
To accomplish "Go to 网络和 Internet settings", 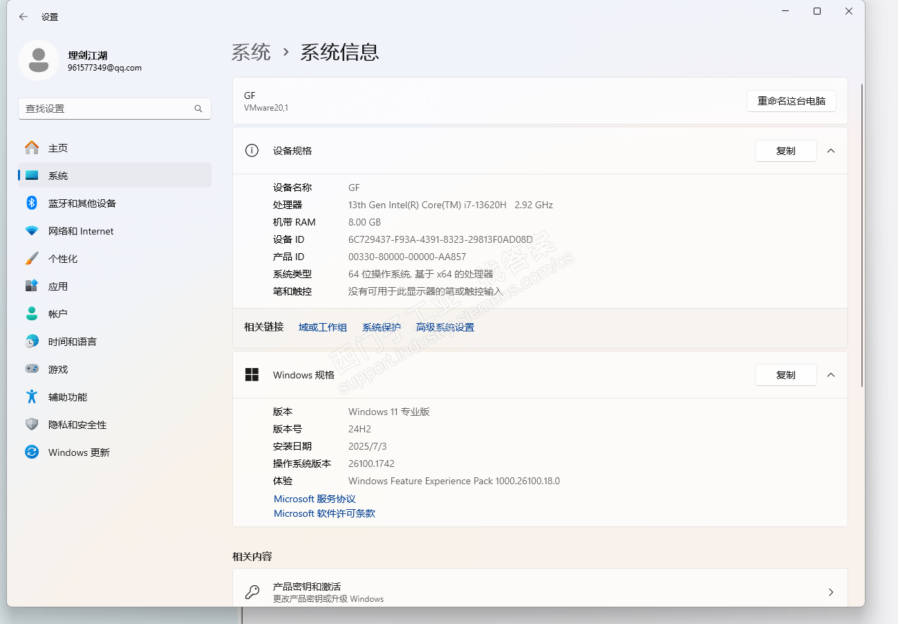I will (115, 231).
